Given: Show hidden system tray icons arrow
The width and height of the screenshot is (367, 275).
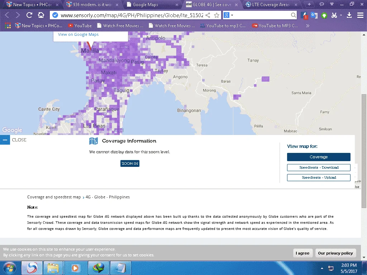Looking at the screenshot, I should coord(322,268).
